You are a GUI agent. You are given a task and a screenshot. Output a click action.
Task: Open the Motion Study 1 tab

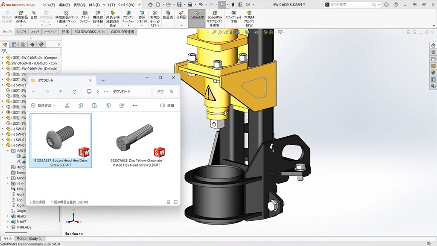[29, 238]
